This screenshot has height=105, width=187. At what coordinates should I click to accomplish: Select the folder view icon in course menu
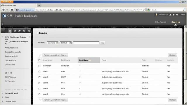[x=15, y=31]
